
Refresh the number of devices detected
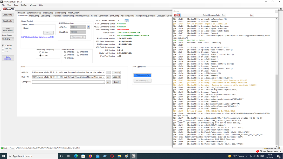(127, 20)
